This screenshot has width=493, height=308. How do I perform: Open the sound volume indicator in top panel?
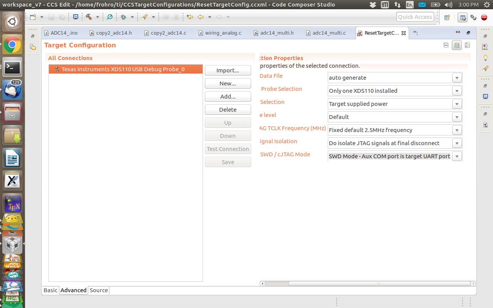[x=448, y=5]
